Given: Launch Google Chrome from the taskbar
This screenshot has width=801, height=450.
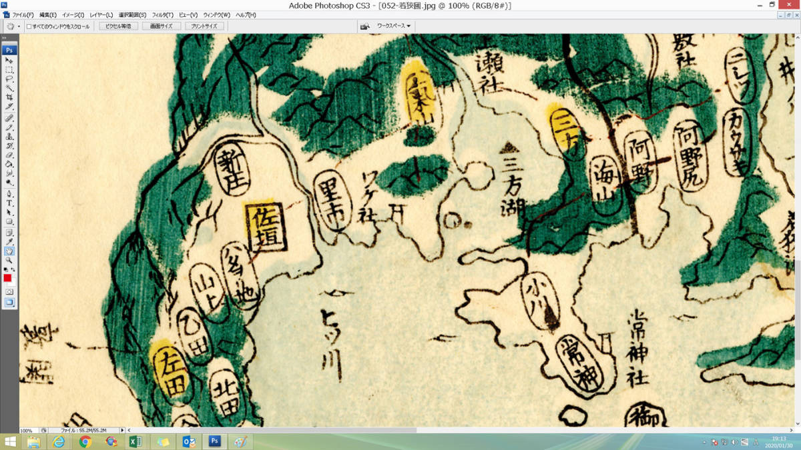Looking at the screenshot, I should point(85,441).
